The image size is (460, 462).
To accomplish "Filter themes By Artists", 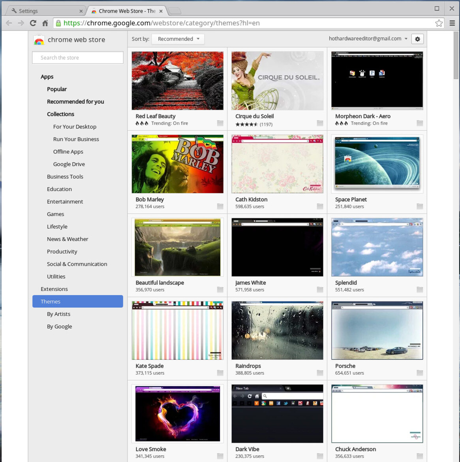I will pos(58,314).
